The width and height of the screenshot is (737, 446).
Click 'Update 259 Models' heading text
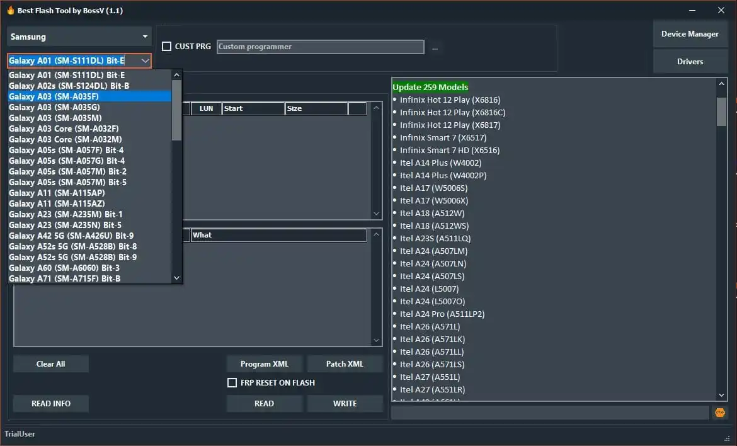point(430,87)
